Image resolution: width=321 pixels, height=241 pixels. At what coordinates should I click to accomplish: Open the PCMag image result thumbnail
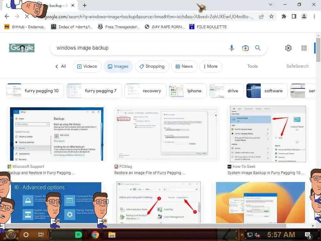(167, 134)
